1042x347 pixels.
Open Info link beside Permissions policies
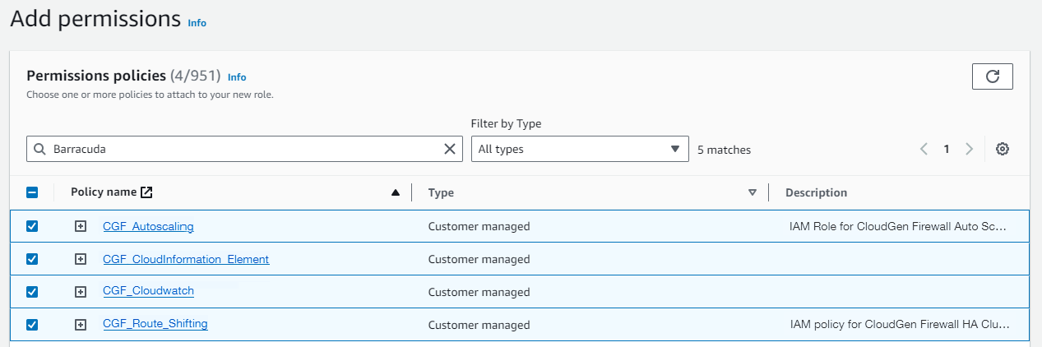pyautogui.click(x=237, y=77)
